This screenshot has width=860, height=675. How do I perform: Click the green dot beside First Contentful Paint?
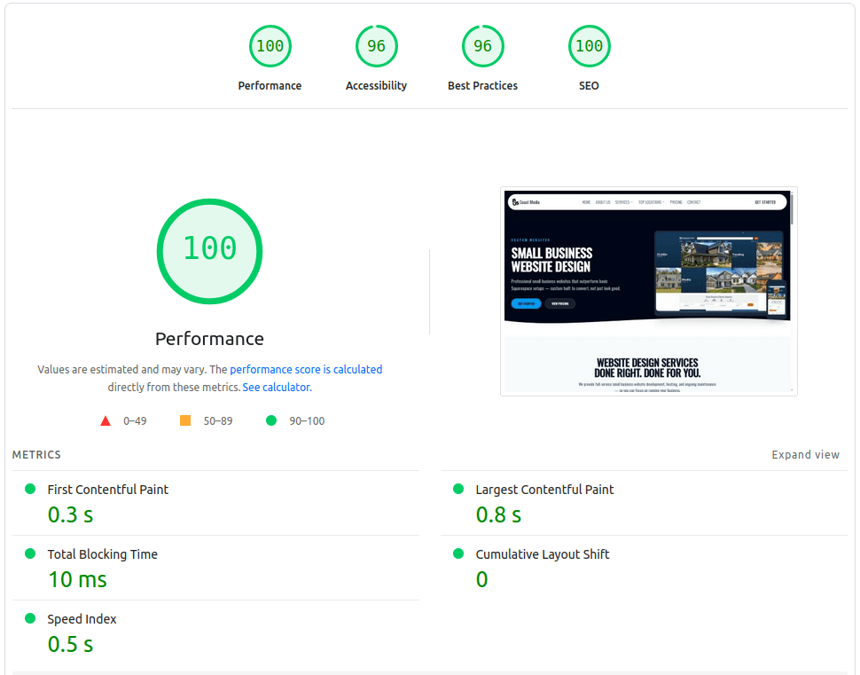pyautogui.click(x=30, y=489)
